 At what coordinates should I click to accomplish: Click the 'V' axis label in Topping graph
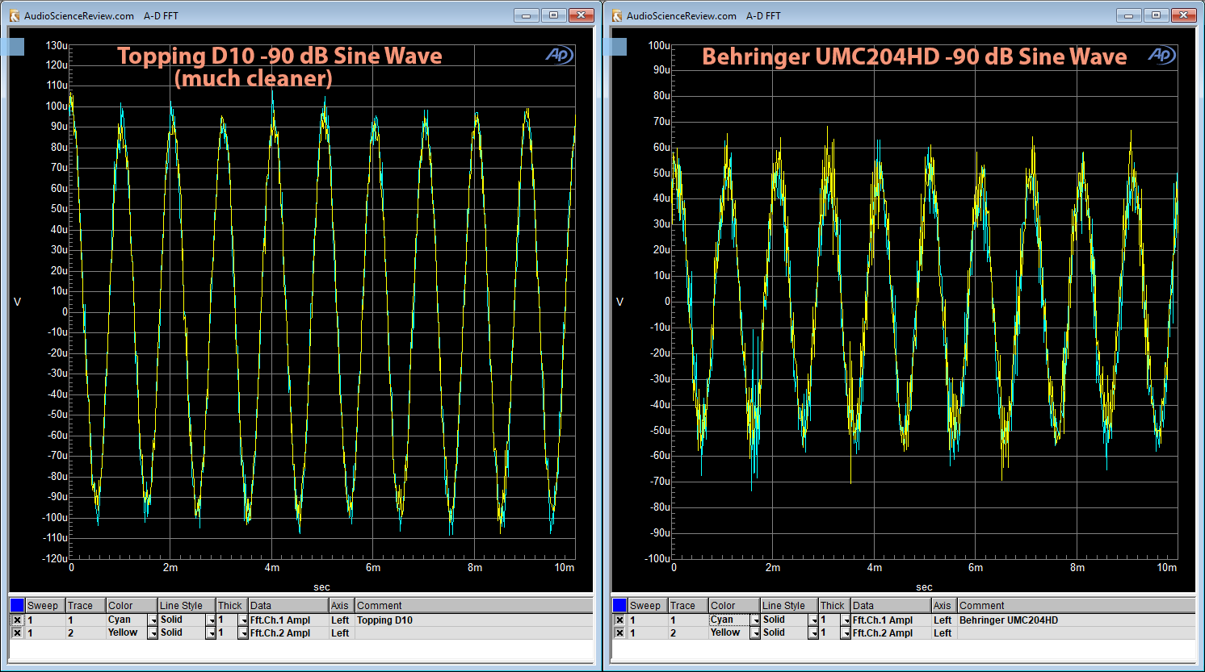[17, 302]
